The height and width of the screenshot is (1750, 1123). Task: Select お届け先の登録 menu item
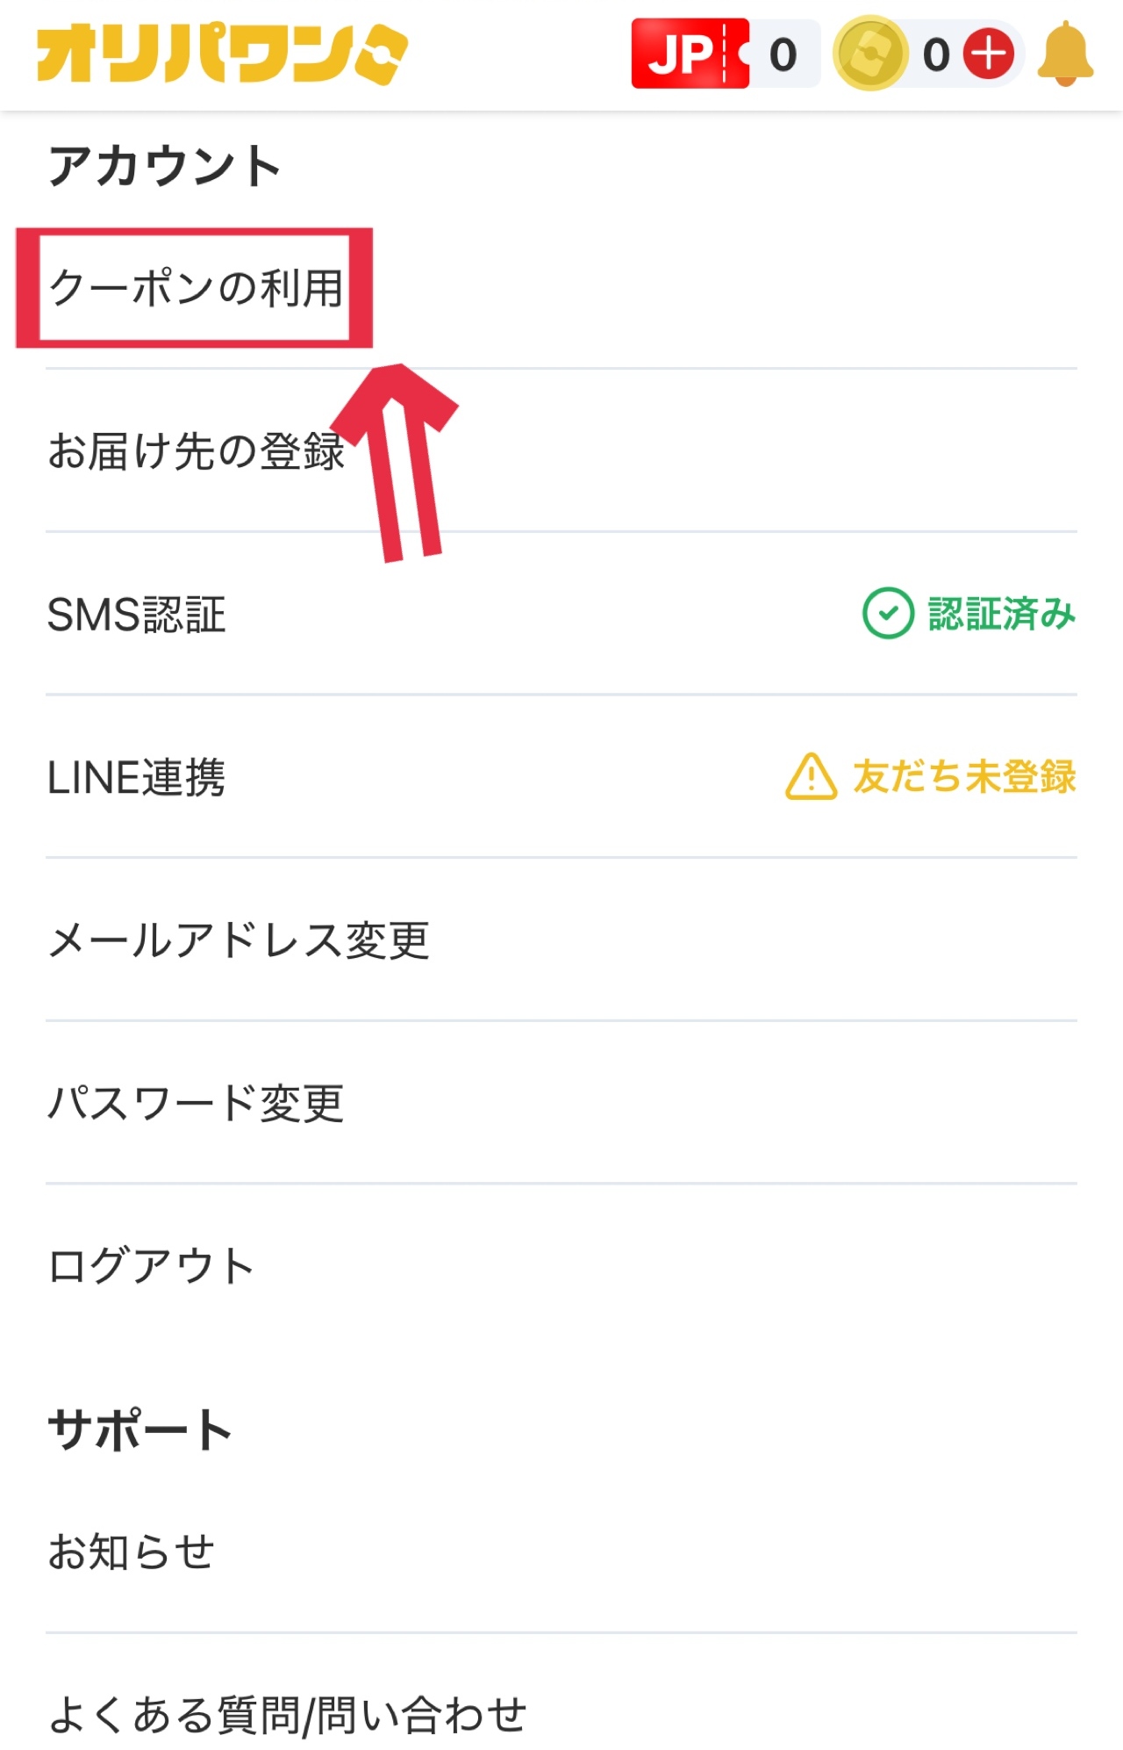tap(195, 451)
